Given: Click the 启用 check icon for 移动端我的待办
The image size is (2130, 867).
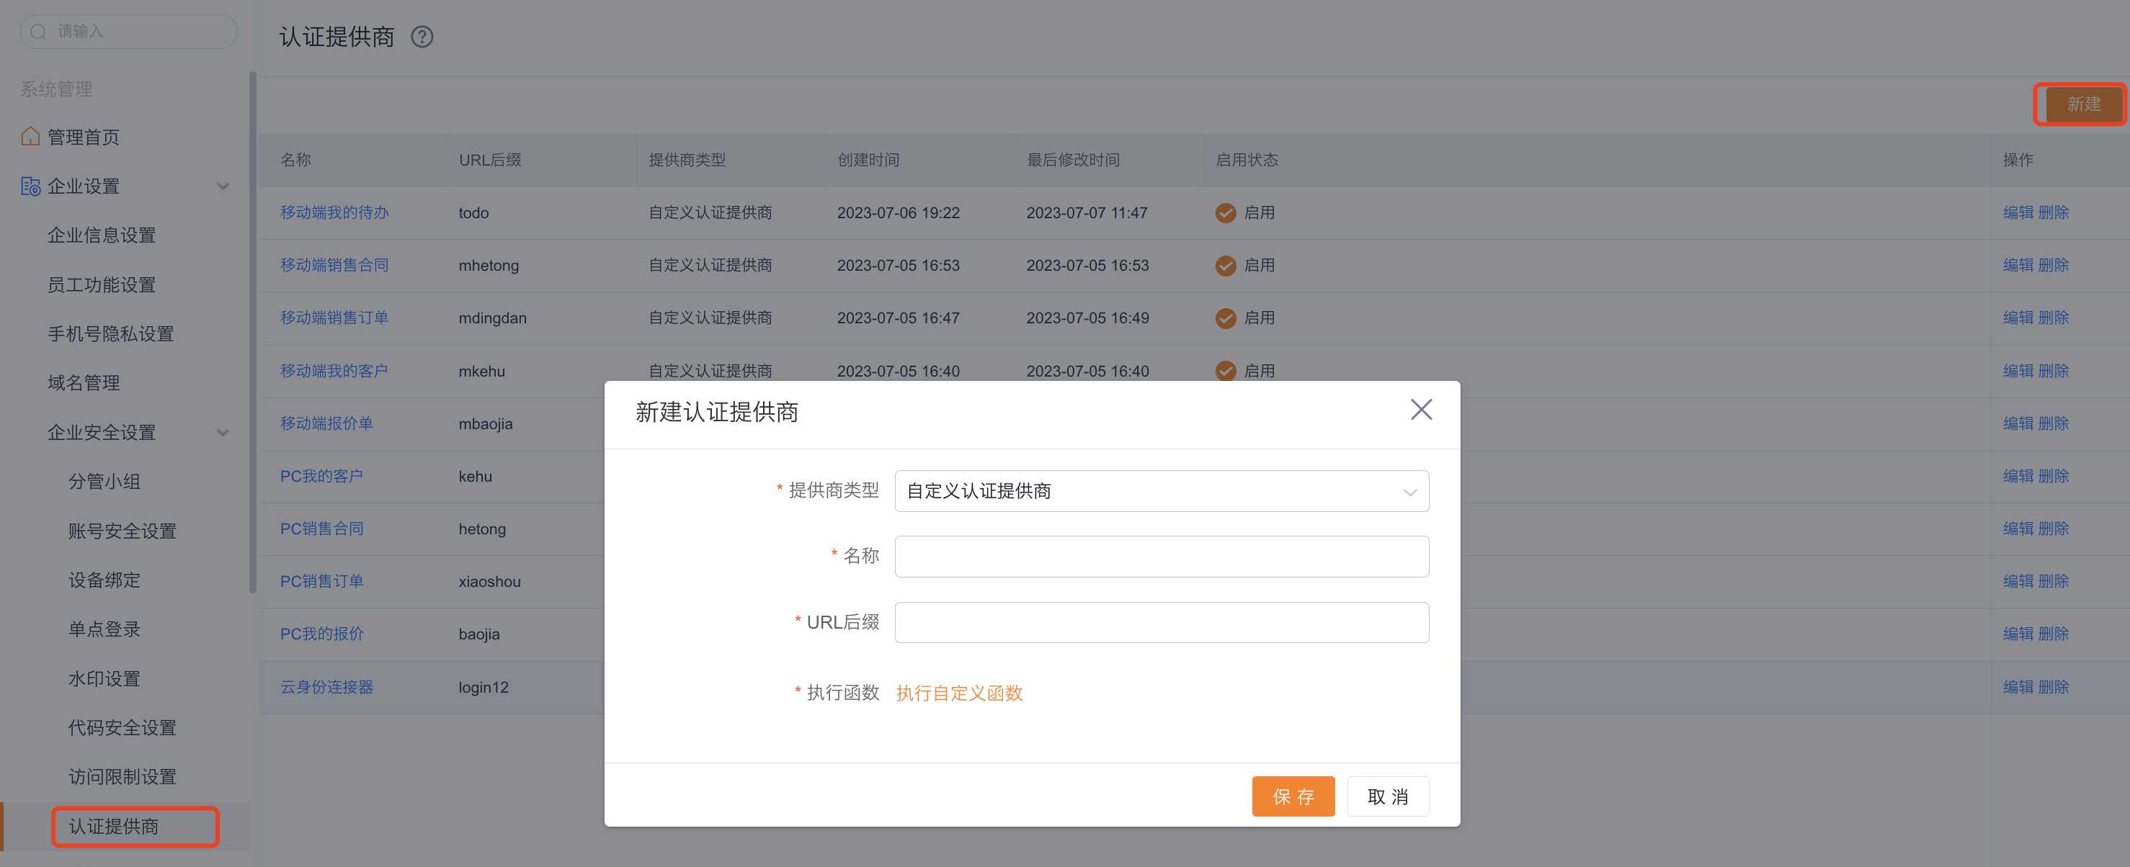Looking at the screenshot, I should click(x=1226, y=212).
